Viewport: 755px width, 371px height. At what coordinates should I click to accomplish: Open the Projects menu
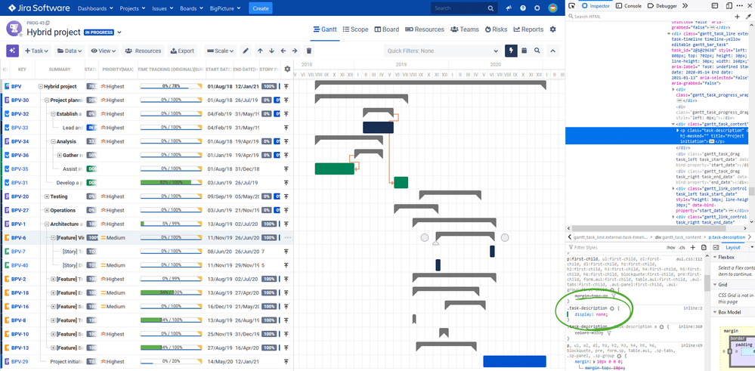pos(132,8)
